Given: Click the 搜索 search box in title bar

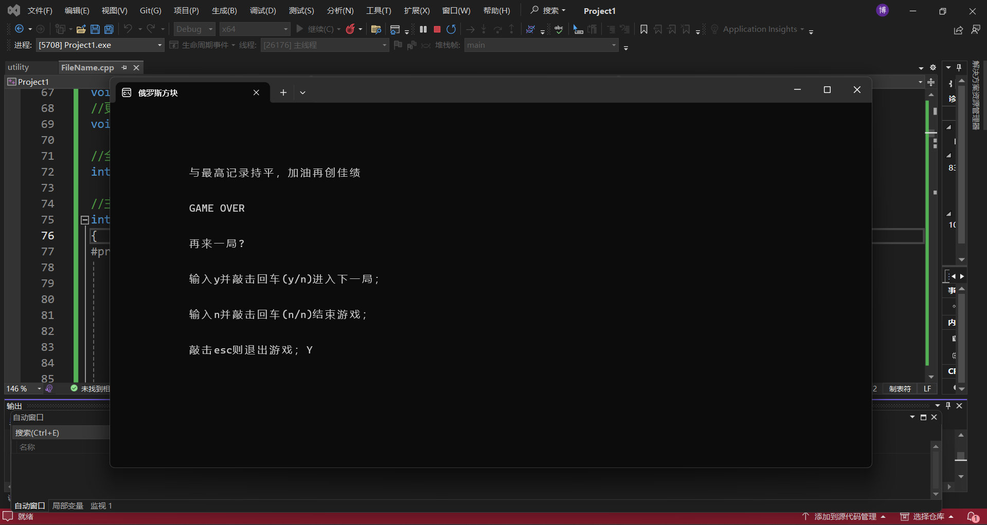Looking at the screenshot, I should point(548,10).
